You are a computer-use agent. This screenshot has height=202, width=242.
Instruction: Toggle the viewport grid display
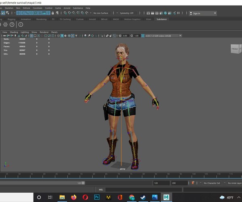click(x=31, y=36)
